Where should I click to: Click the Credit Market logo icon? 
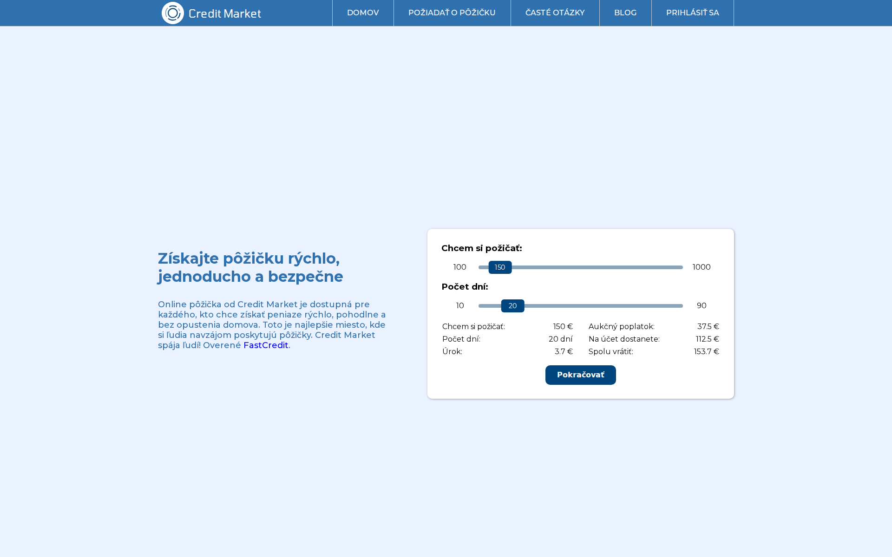click(x=172, y=13)
